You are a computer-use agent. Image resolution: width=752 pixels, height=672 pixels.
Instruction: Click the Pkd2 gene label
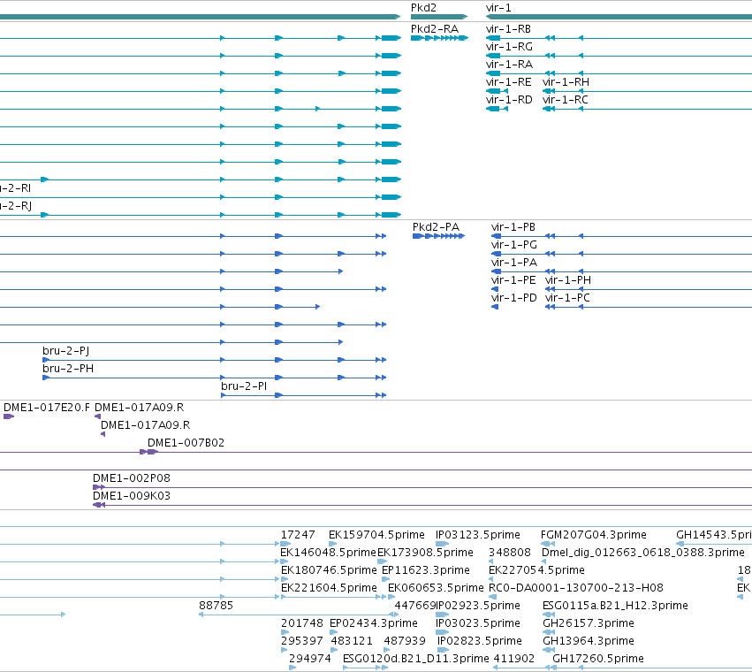point(423,8)
